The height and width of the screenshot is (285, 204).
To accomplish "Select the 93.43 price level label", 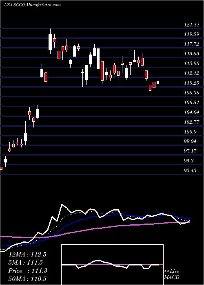I will [x=191, y=171].
